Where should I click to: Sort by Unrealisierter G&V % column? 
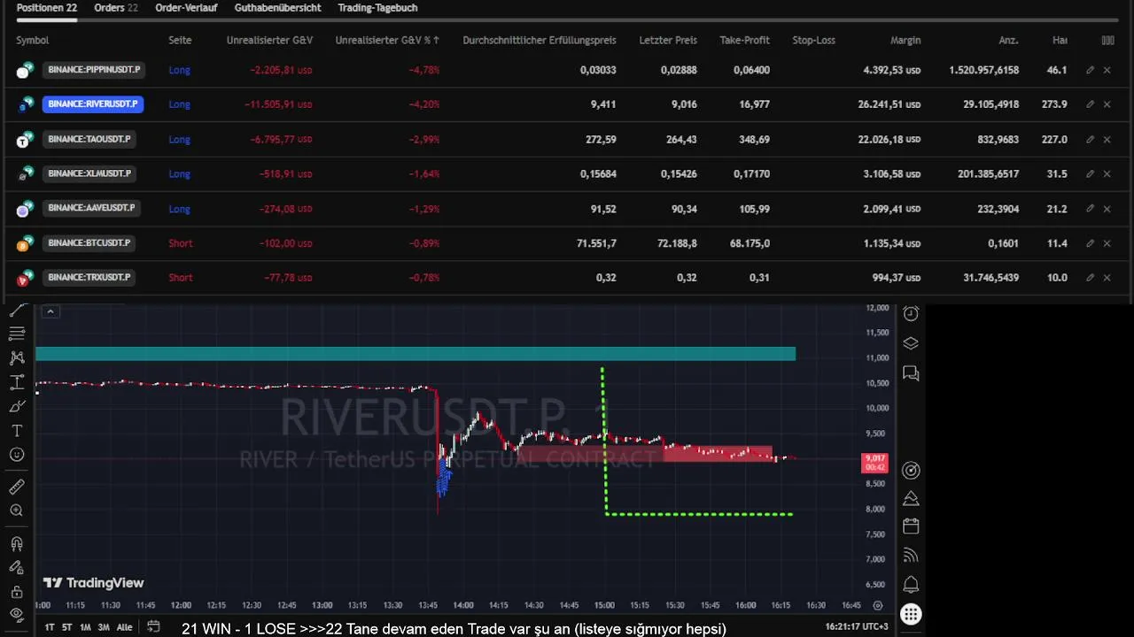pyautogui.click(x=387, y=40)
